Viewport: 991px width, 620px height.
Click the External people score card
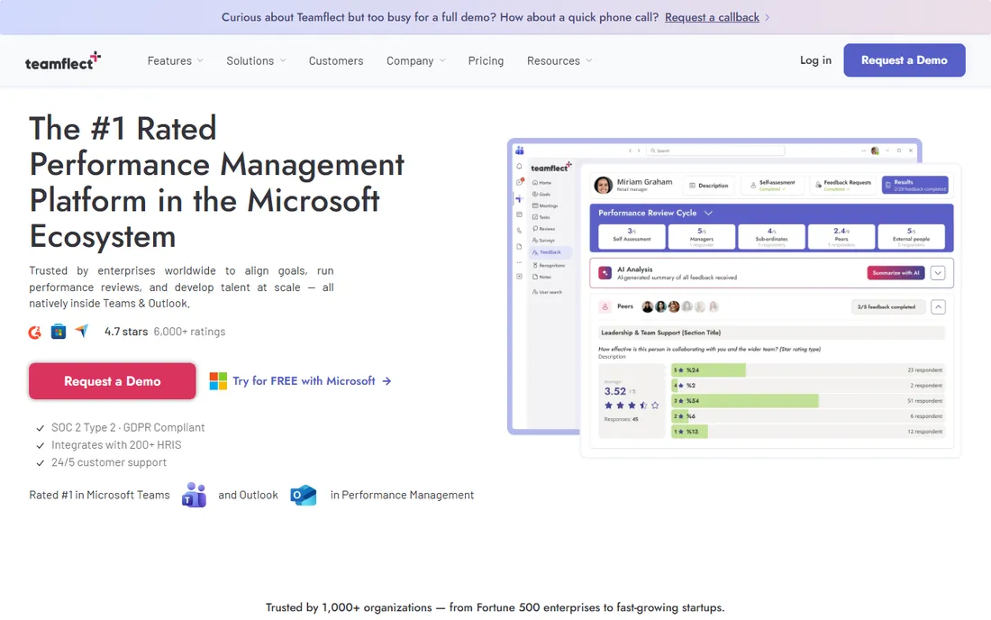coord(911,236)
